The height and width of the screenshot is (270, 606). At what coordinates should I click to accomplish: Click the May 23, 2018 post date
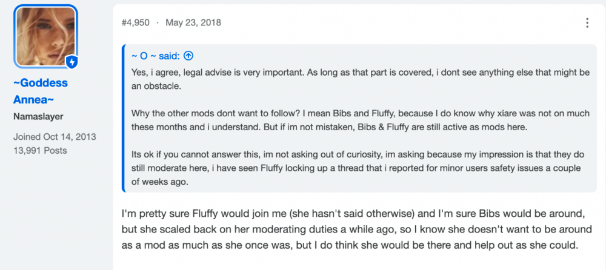(193, 22)
